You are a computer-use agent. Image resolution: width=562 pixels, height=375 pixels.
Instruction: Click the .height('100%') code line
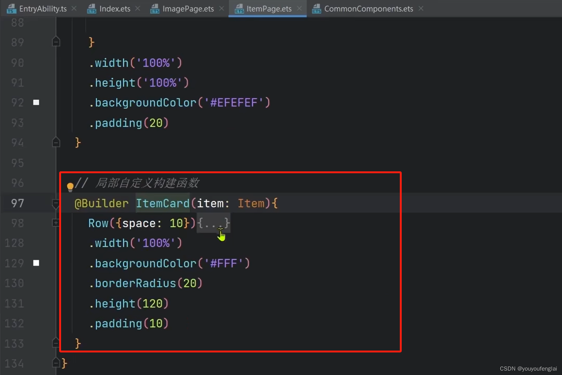[139, 83]
